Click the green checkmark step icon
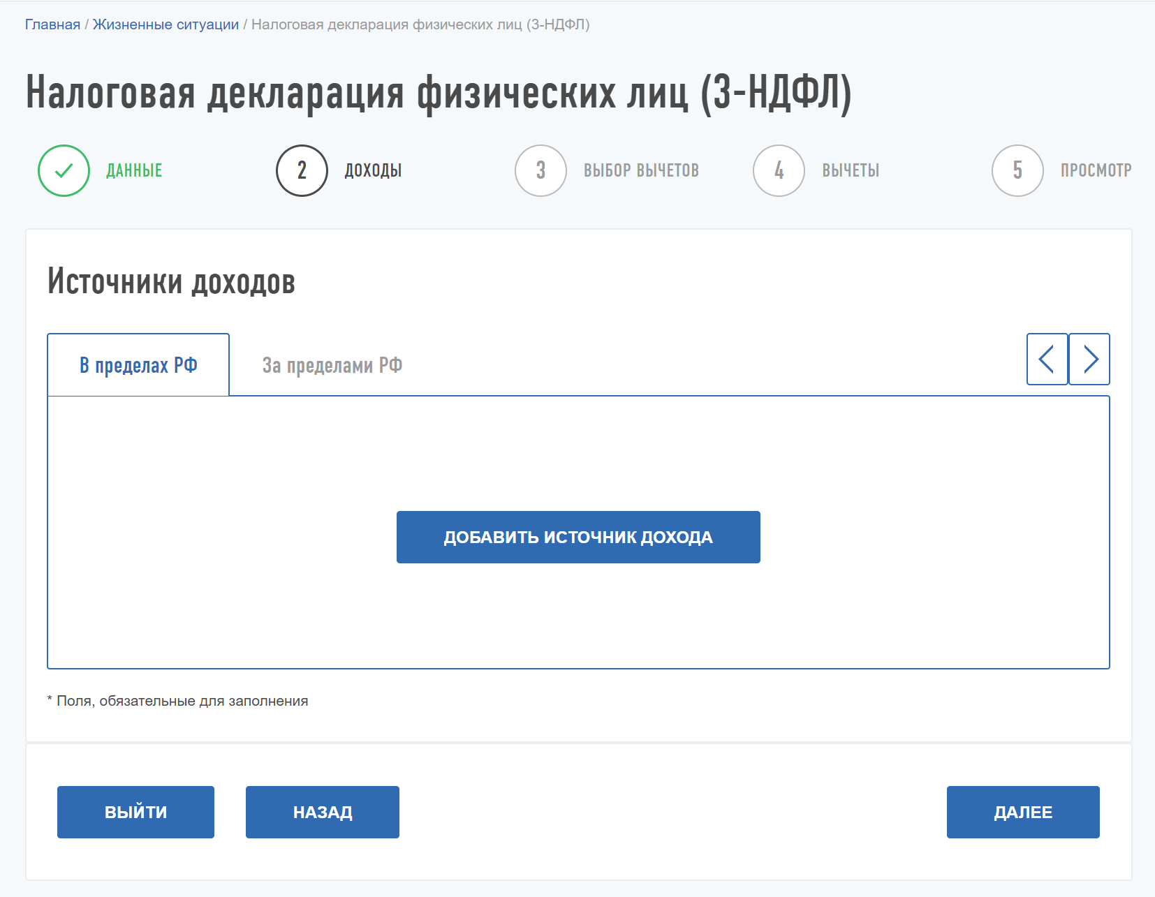This screenshot has height=897, width=1155. (64, 170)
